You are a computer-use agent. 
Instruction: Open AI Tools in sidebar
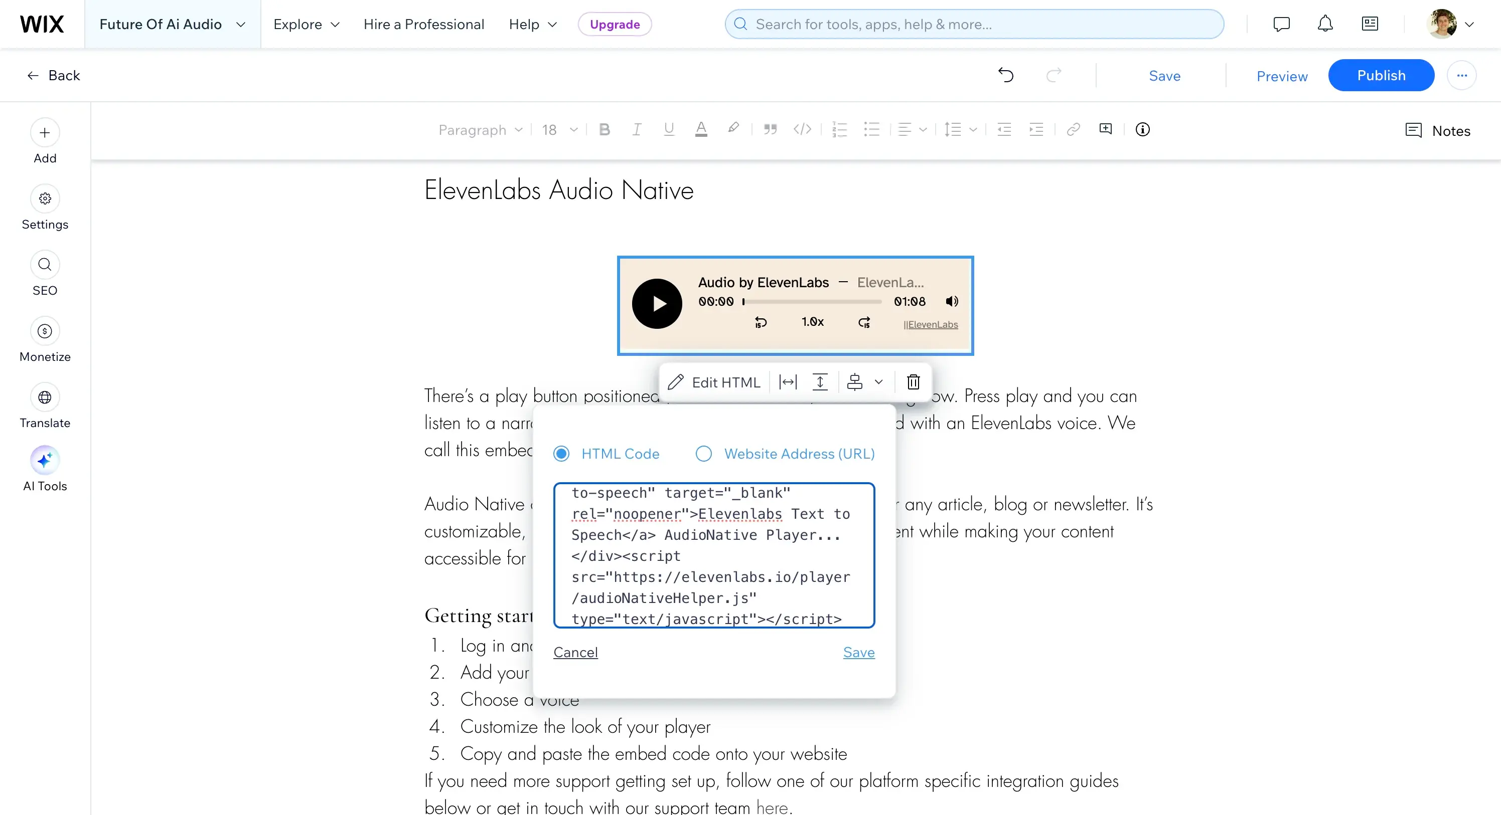pos(45,461)
